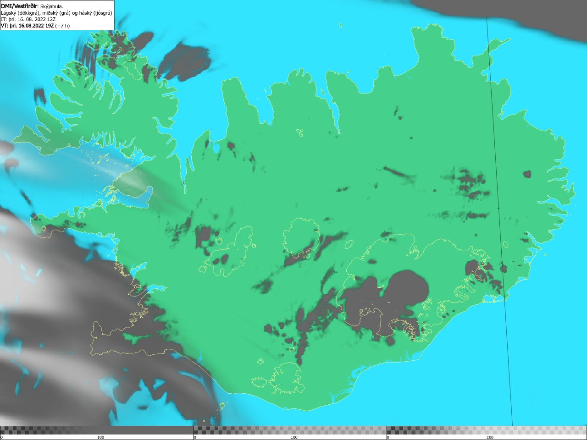
Task: Select the 'IT: þri. 16. 08. 2022 12Z' line
Action: (28, 19)
